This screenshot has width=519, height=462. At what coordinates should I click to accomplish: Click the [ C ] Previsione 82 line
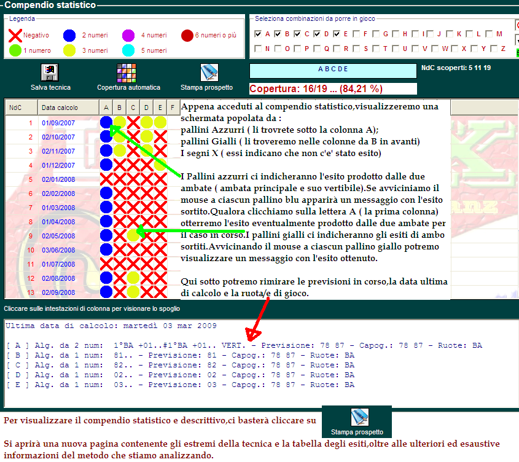pyautogui.click(x=181, y=365)
